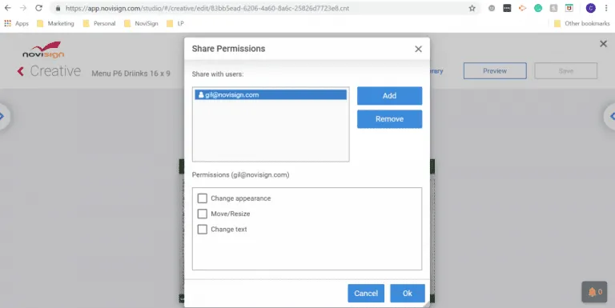Open the Apps bookmarks shortcut
Image resolution: width=615 pixels, height=308 pixels.
pyautogui.click(x=17, y=23)
